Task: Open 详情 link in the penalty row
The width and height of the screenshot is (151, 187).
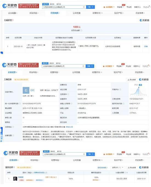Action: pyautogui.click(x=146, y=46)
